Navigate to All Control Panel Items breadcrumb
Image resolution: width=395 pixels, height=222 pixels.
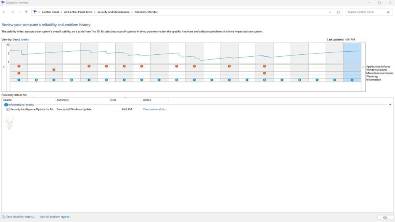[78, 12]
